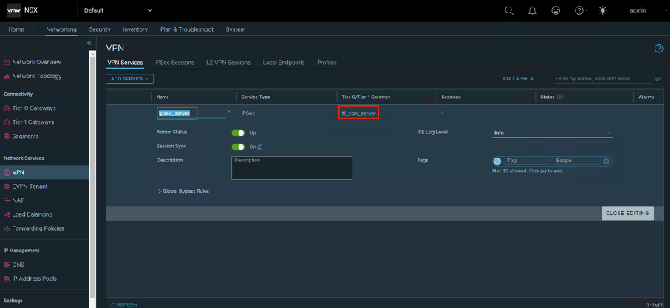The image size is (671, 308).
Task: Disable the Admin Status toggle
Action: tap(238, 133)
